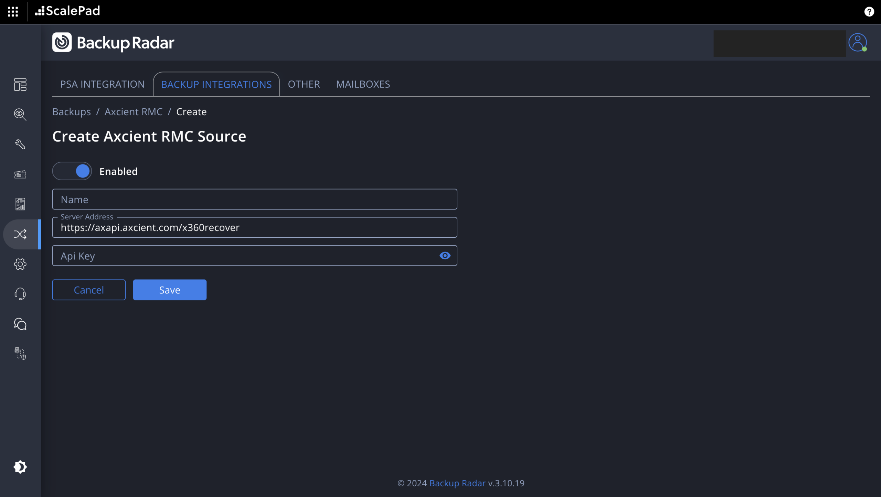Click the Save button
Image resolution: width=881 pixels, height=497 pixels.
pyautogui.click(x=170, y=290)
